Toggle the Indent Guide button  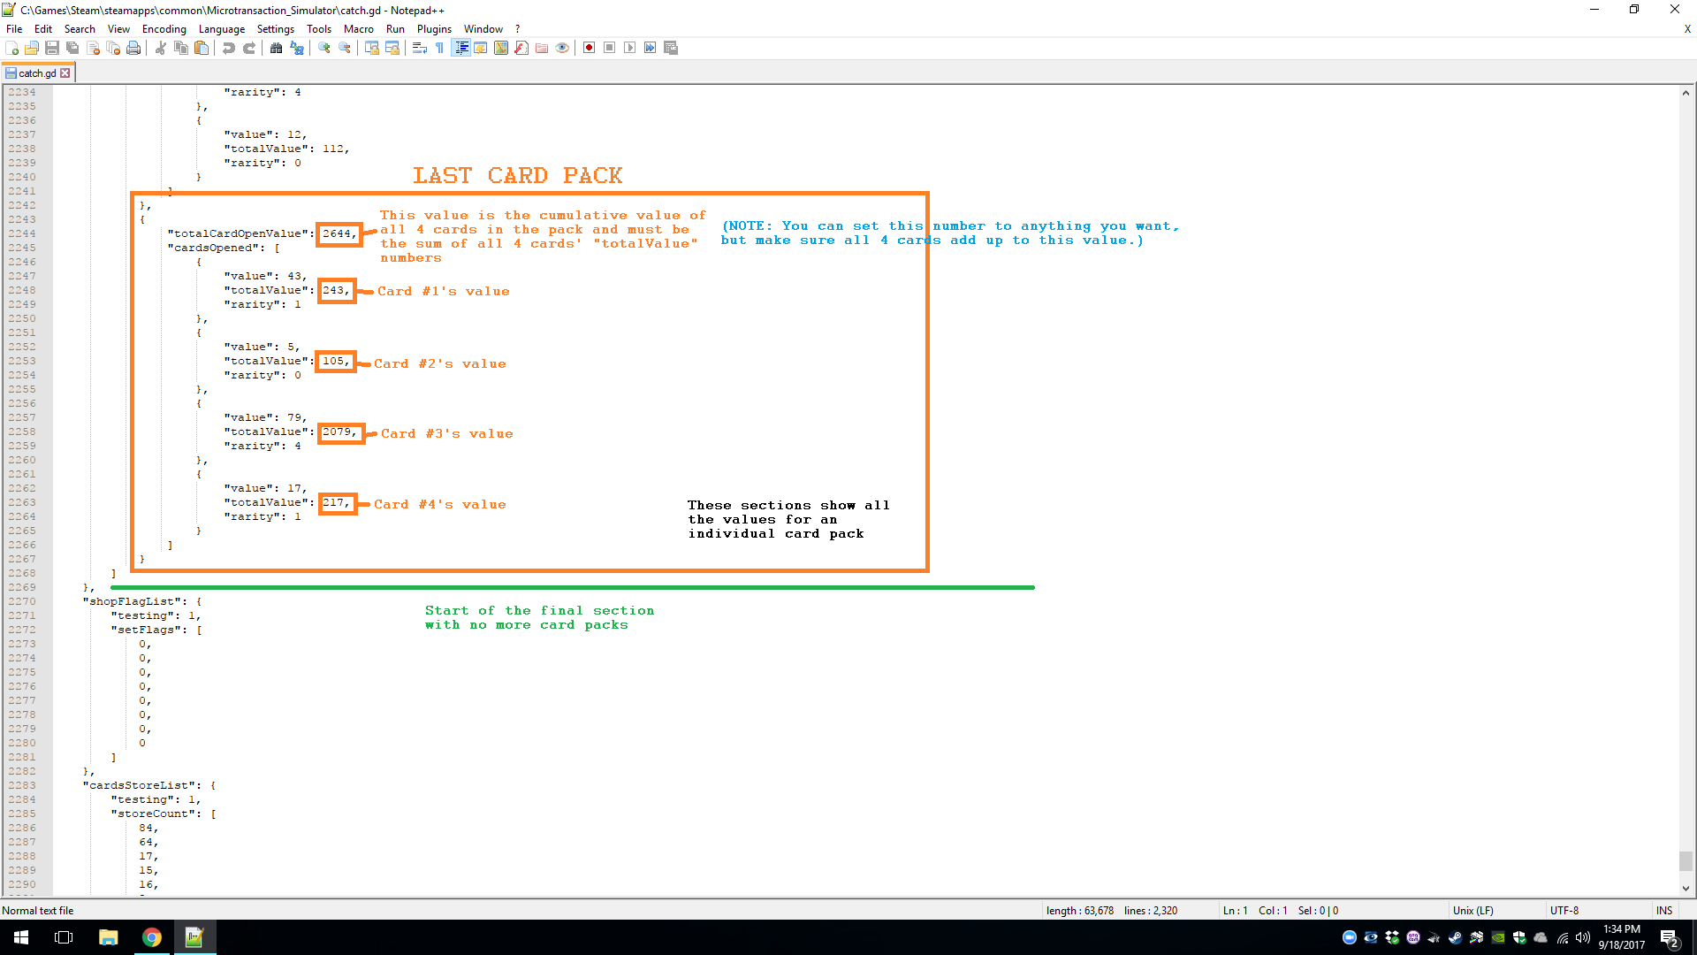click(x=460, y=48)
